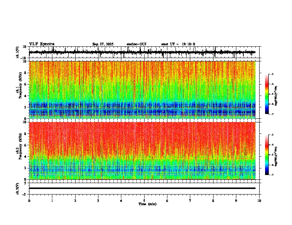Click time axis tick label '5'
The image size is (292, 225).
(144, 201)
